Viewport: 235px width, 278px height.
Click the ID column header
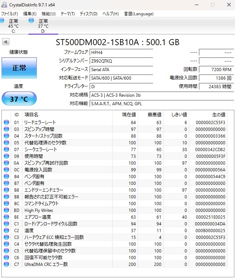[16, 115]
